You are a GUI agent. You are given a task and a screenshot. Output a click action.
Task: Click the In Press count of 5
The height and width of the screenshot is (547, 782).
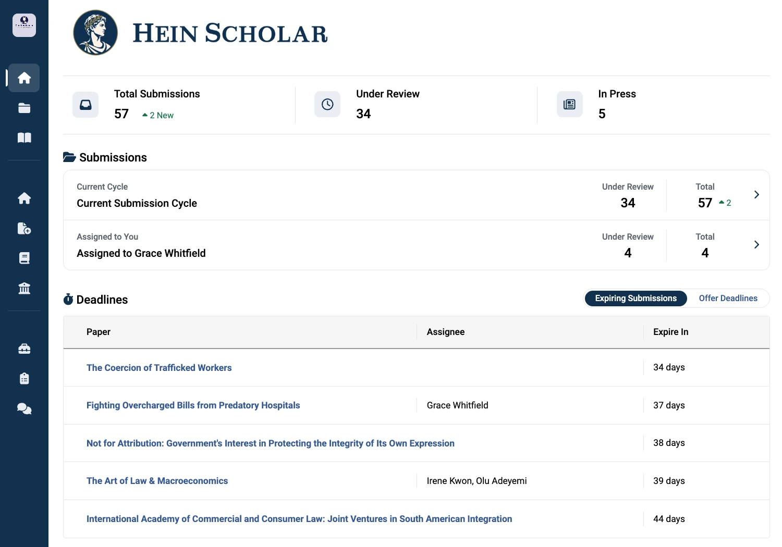602,114
